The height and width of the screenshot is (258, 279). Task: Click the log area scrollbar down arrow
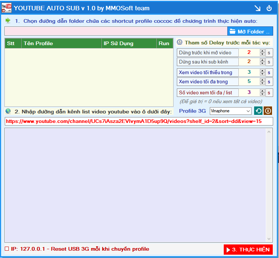pos(270,239)
